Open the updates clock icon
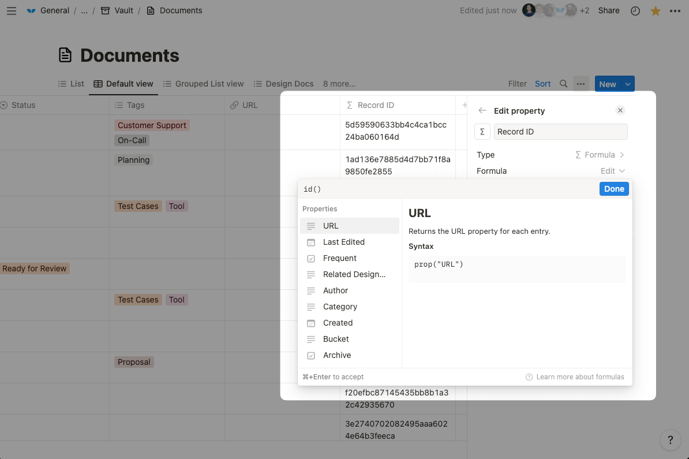 pos(635,10)
